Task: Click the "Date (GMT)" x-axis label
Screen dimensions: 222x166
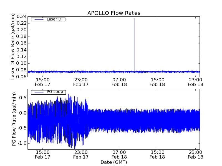Action: (114, 162)
